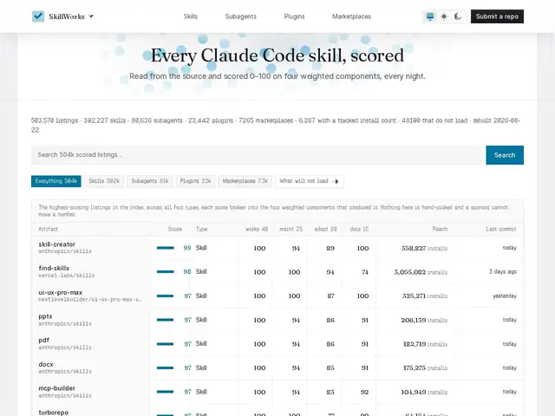Image resolution: width=555 pixels, height=416 pixels.
Task: Open the docx listing
Action: 46,364
